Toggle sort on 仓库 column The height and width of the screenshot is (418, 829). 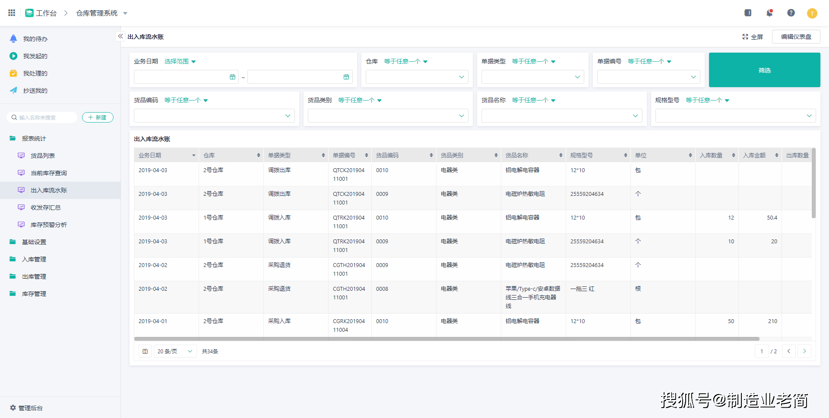click(258, 155)
